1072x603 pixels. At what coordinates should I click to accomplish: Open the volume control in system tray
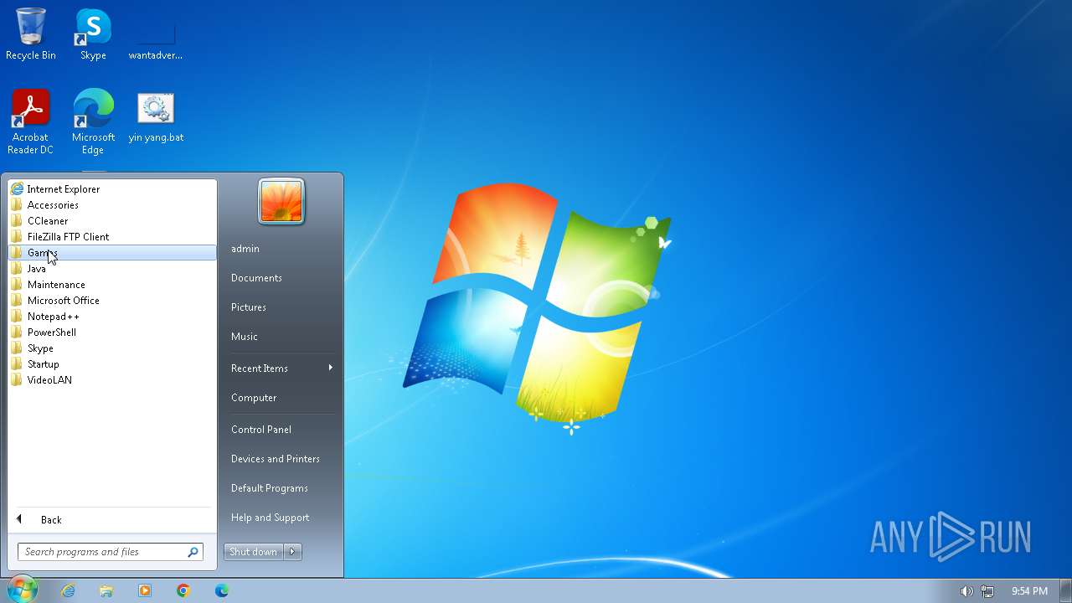pos(966,591)
